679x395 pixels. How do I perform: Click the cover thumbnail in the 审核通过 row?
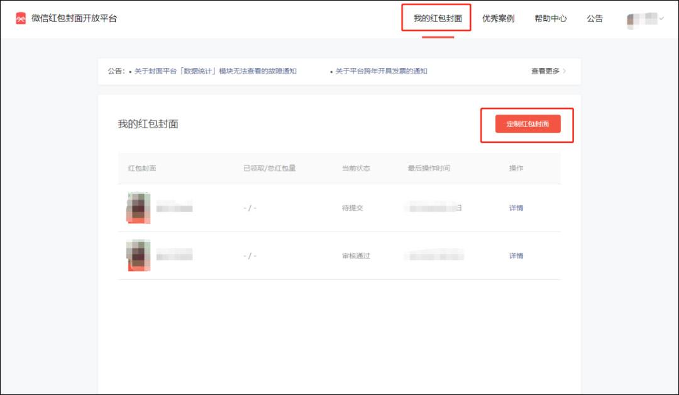(x=138, y=255)
